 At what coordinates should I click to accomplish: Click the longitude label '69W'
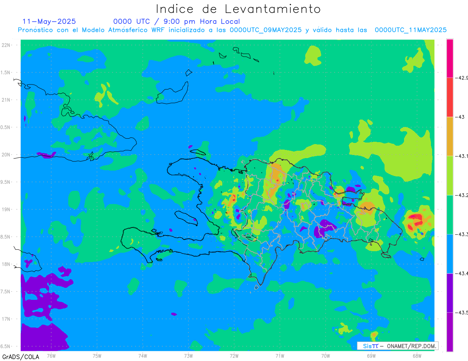(371, 355)
